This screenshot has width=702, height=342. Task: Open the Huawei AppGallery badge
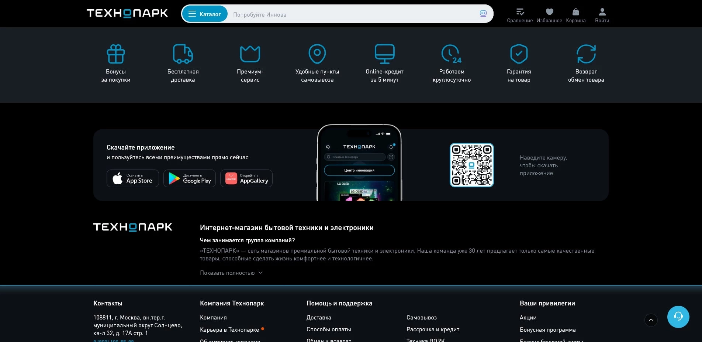246,178
